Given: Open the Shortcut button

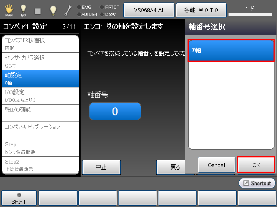Looking at the screenshot, I should pyautogui.click(x=257, y=183).
